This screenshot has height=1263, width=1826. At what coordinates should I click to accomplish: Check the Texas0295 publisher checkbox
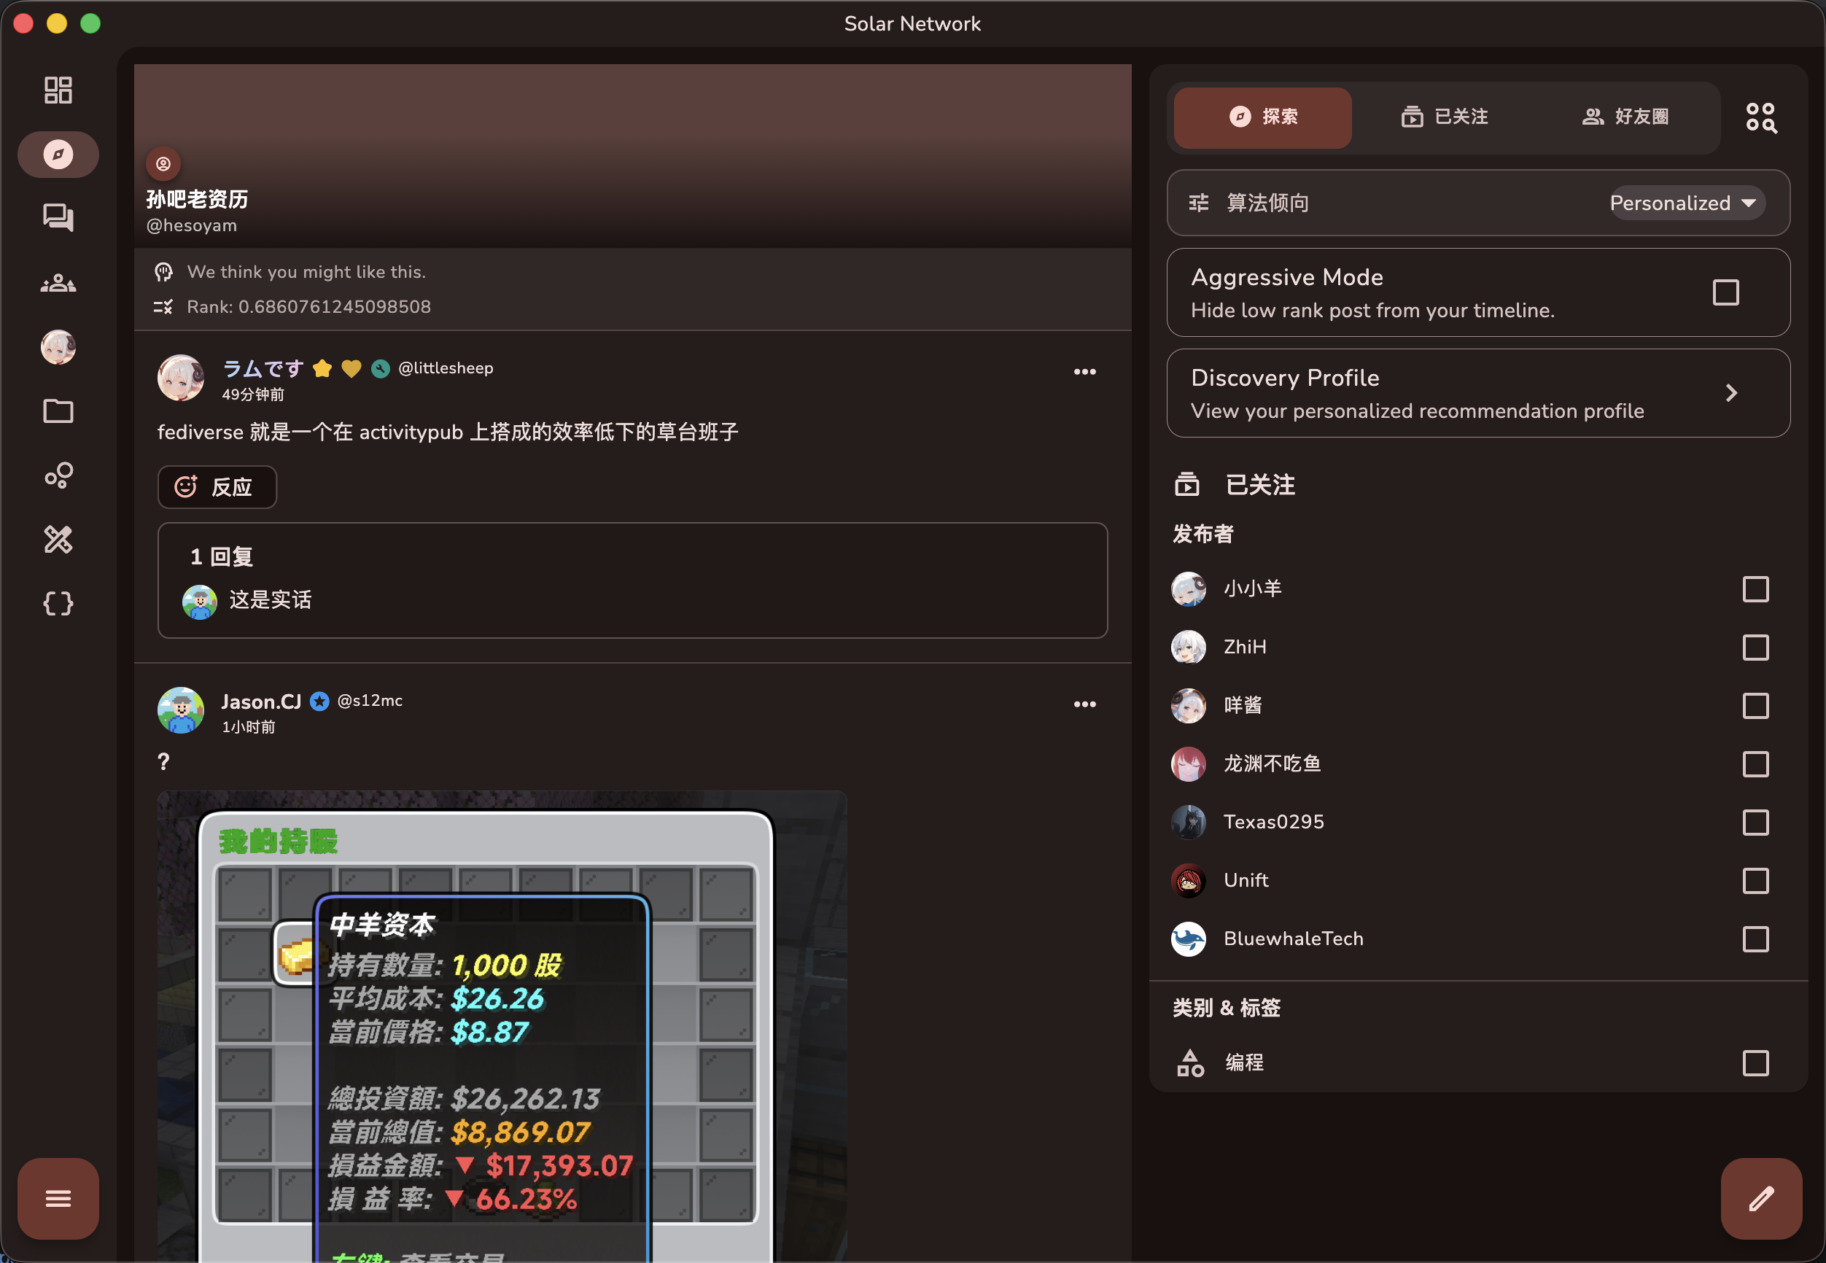(x=1755, y=823)
